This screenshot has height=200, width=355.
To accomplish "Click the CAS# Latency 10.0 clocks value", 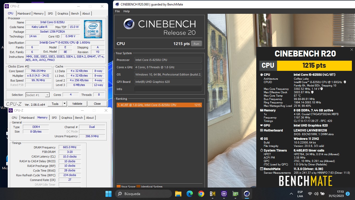I will [70, 157].
